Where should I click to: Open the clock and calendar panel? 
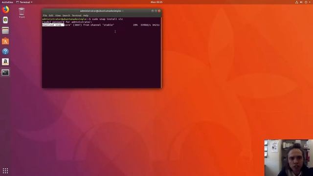pos(156,2)
